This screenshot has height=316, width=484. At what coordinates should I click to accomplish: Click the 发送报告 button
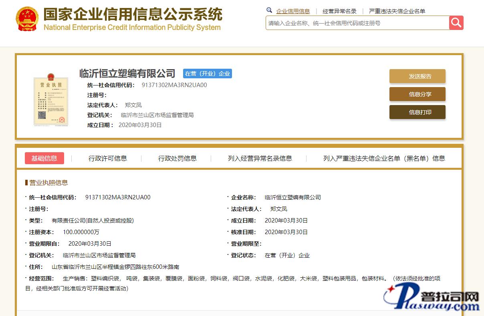pos(417,76)
